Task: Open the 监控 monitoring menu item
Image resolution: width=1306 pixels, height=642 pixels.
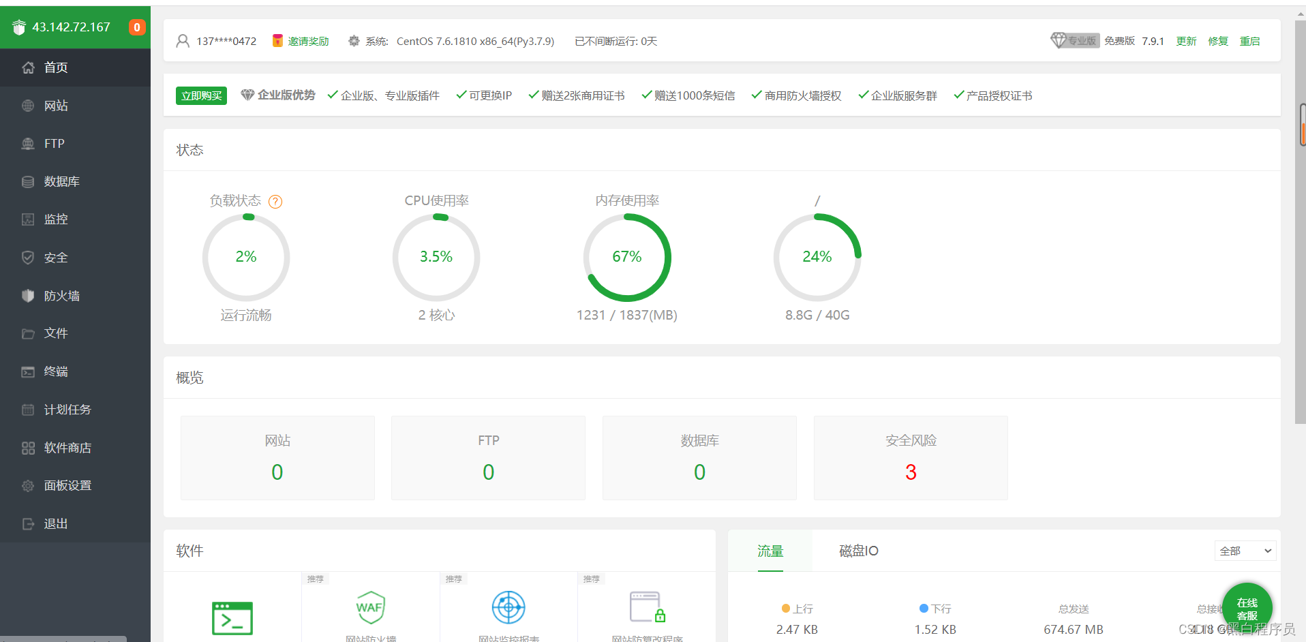Action: pyautogui.click(x=75, y=219)
